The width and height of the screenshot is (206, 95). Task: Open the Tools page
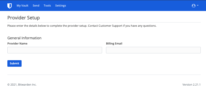pos(47,5)
